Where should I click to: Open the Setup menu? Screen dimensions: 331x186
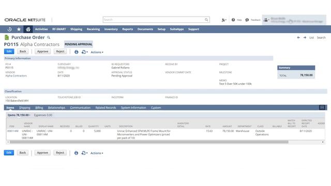(161, 29)
